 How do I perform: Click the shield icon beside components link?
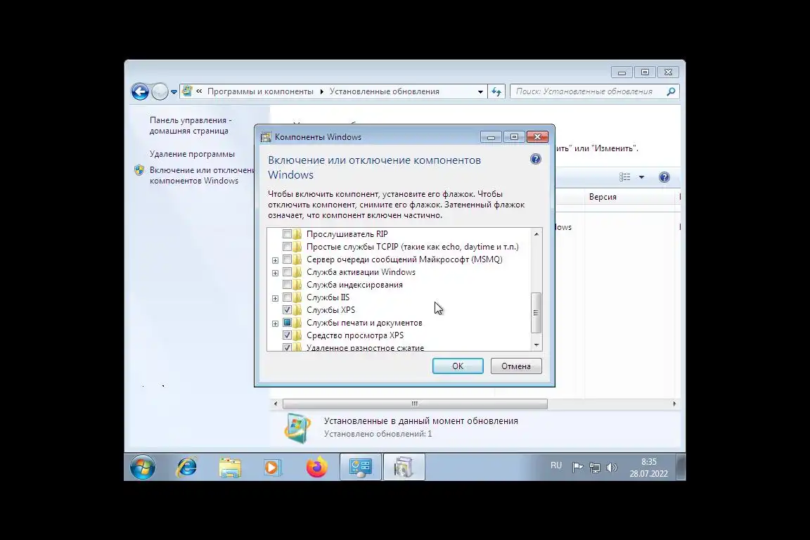(x=139, y=170)
